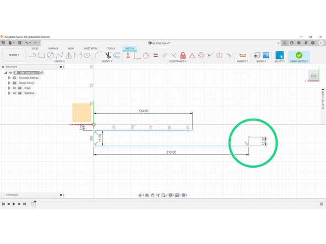This screenshot has width=326, height=244.
Task: Click the Back face of view cube
Action: tap(313, 76)
